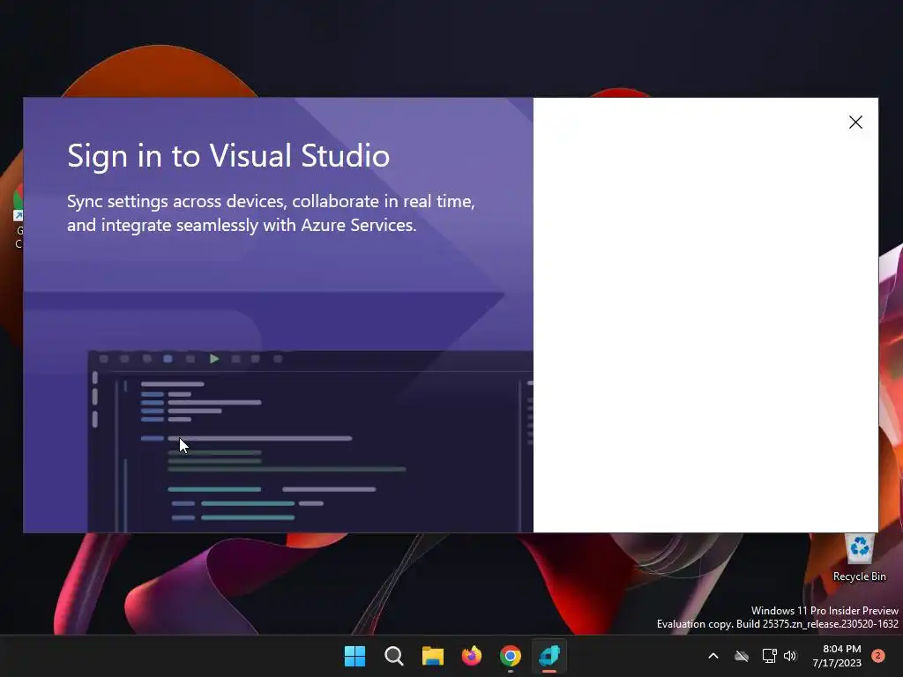
Task: Open the Windows Start menu
Action: tap(354, 656)
